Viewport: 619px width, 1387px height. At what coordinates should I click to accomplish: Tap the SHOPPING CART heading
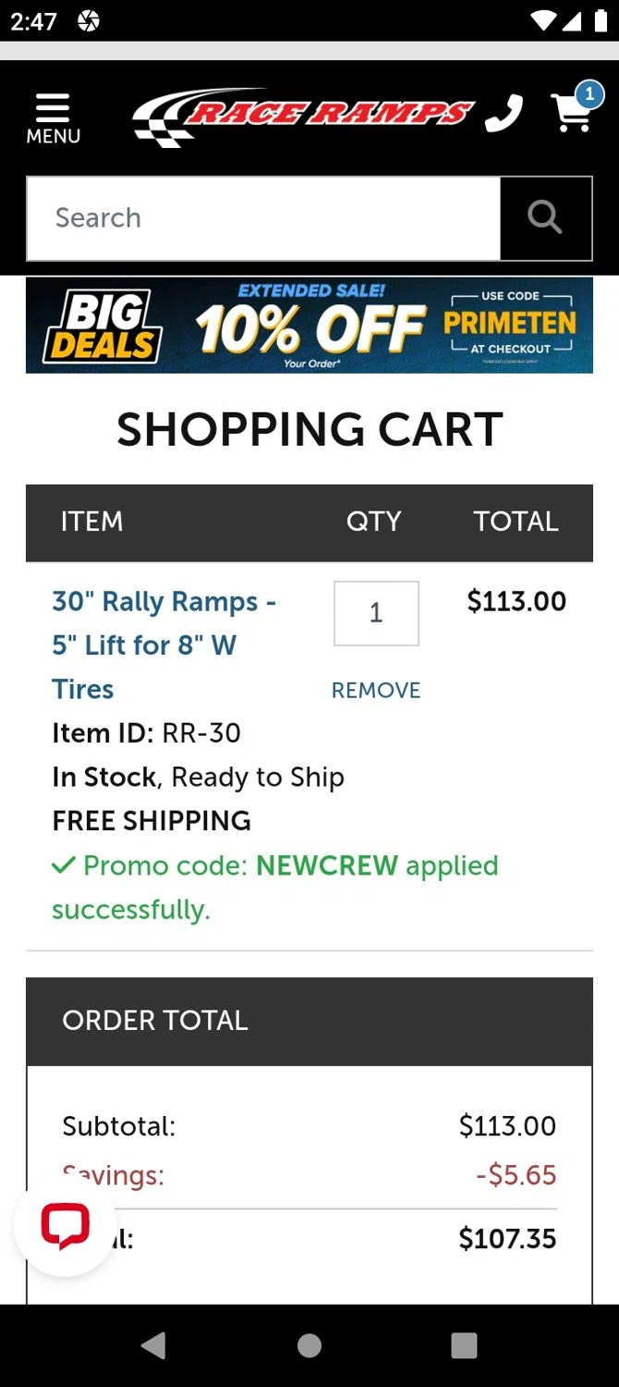(309, 429)
